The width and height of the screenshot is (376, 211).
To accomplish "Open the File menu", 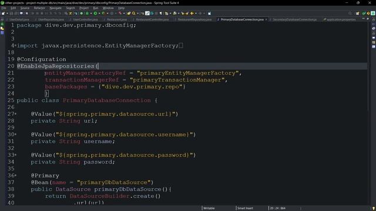I will click(4, 8).
